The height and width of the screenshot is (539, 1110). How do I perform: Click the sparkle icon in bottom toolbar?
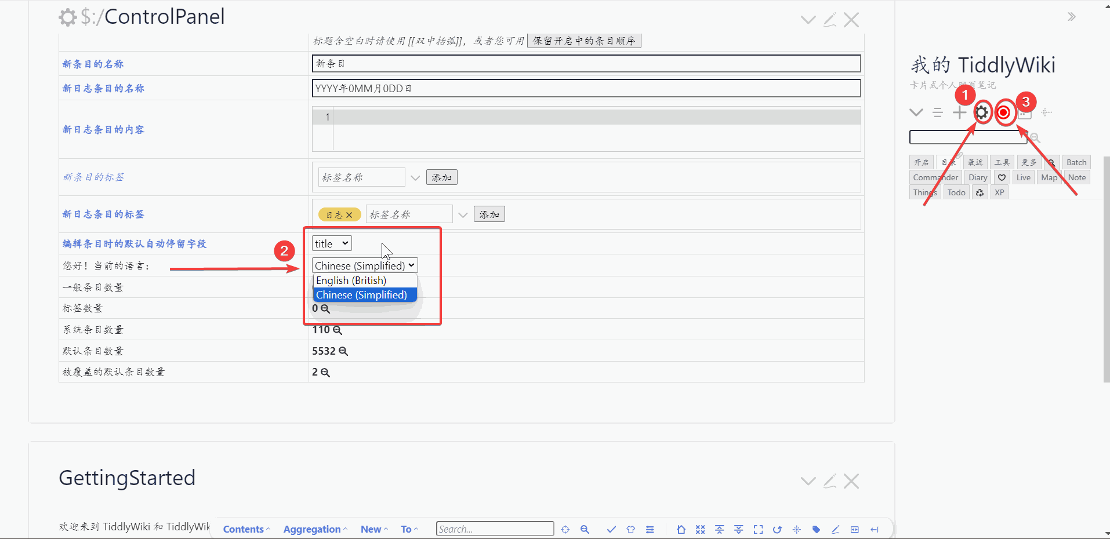797,529
